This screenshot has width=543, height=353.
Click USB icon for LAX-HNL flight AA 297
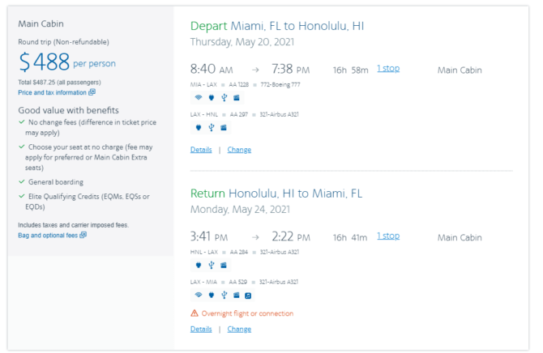coord(212,128)
